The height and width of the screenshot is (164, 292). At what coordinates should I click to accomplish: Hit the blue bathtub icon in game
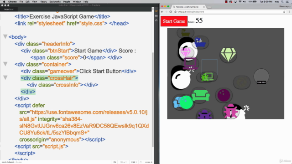(200, 42)
